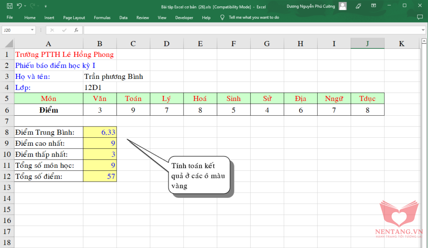428x248 pixels.
Task: Select the row 8 header
Action: (x=7, y=132)
